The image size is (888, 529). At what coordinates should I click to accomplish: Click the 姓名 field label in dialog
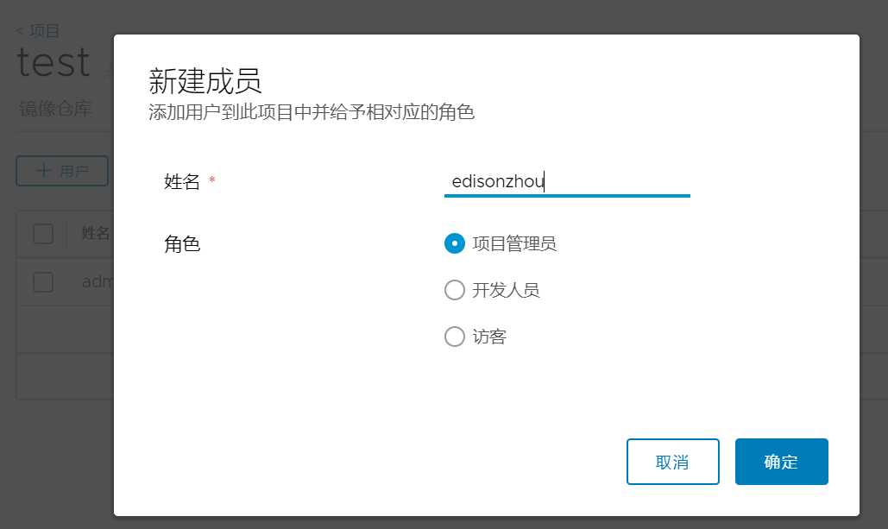tap(182, 182)
